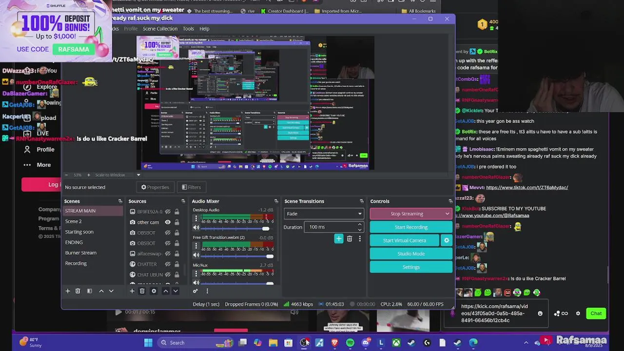Select the 'Scene 2' scene
This screenshot has height=351, width=624.
coord(93,221)
